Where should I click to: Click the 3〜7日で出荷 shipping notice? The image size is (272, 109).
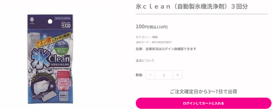click(x=203, y=92)
